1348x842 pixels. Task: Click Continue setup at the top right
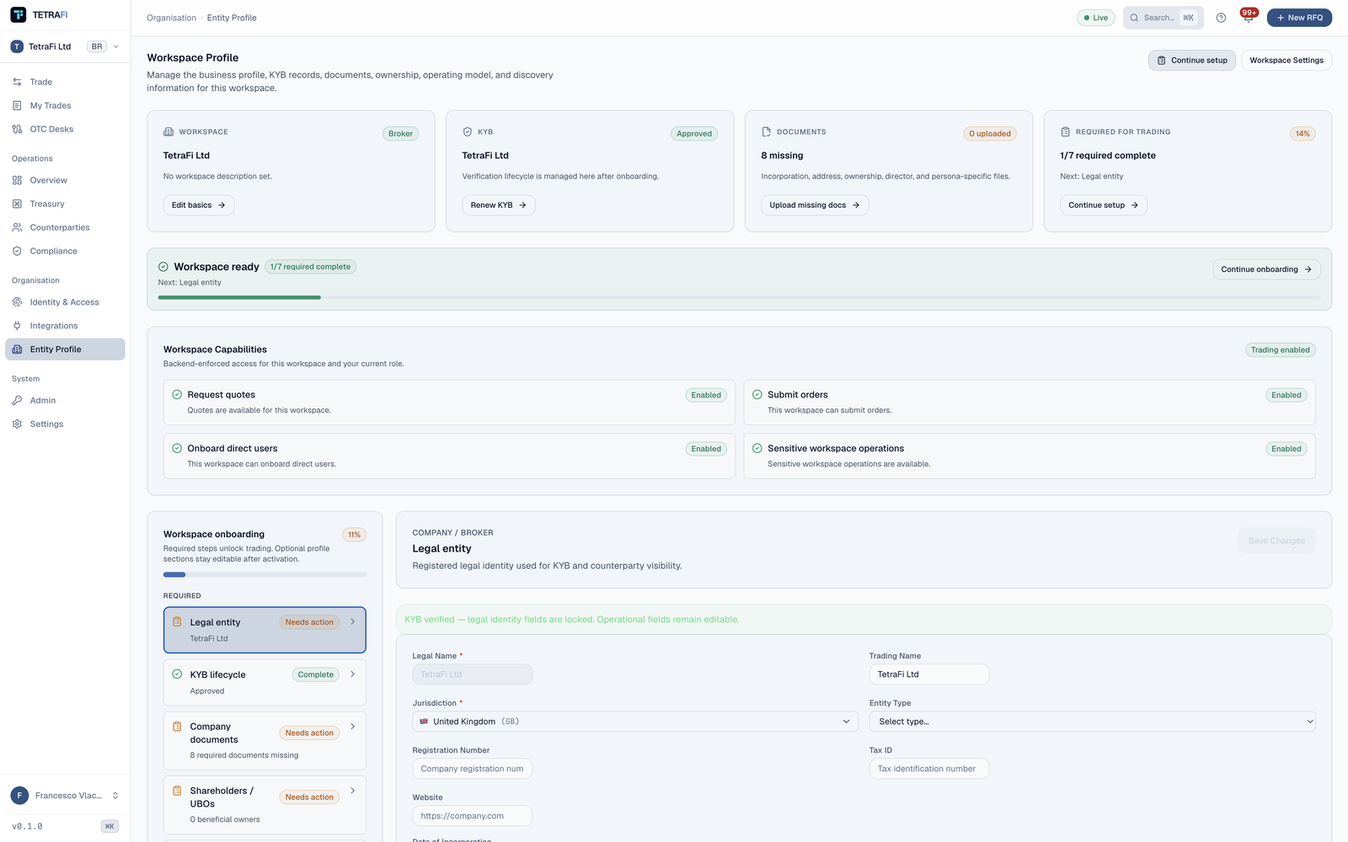[1192, 61]
